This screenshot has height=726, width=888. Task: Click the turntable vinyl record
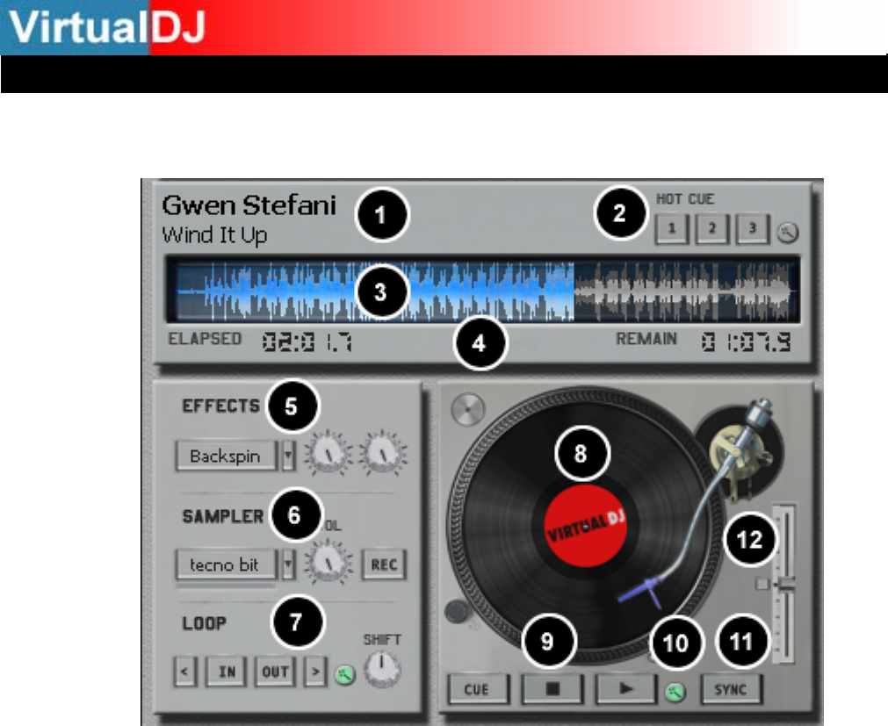pyautogui.click(x=585, y=525)
